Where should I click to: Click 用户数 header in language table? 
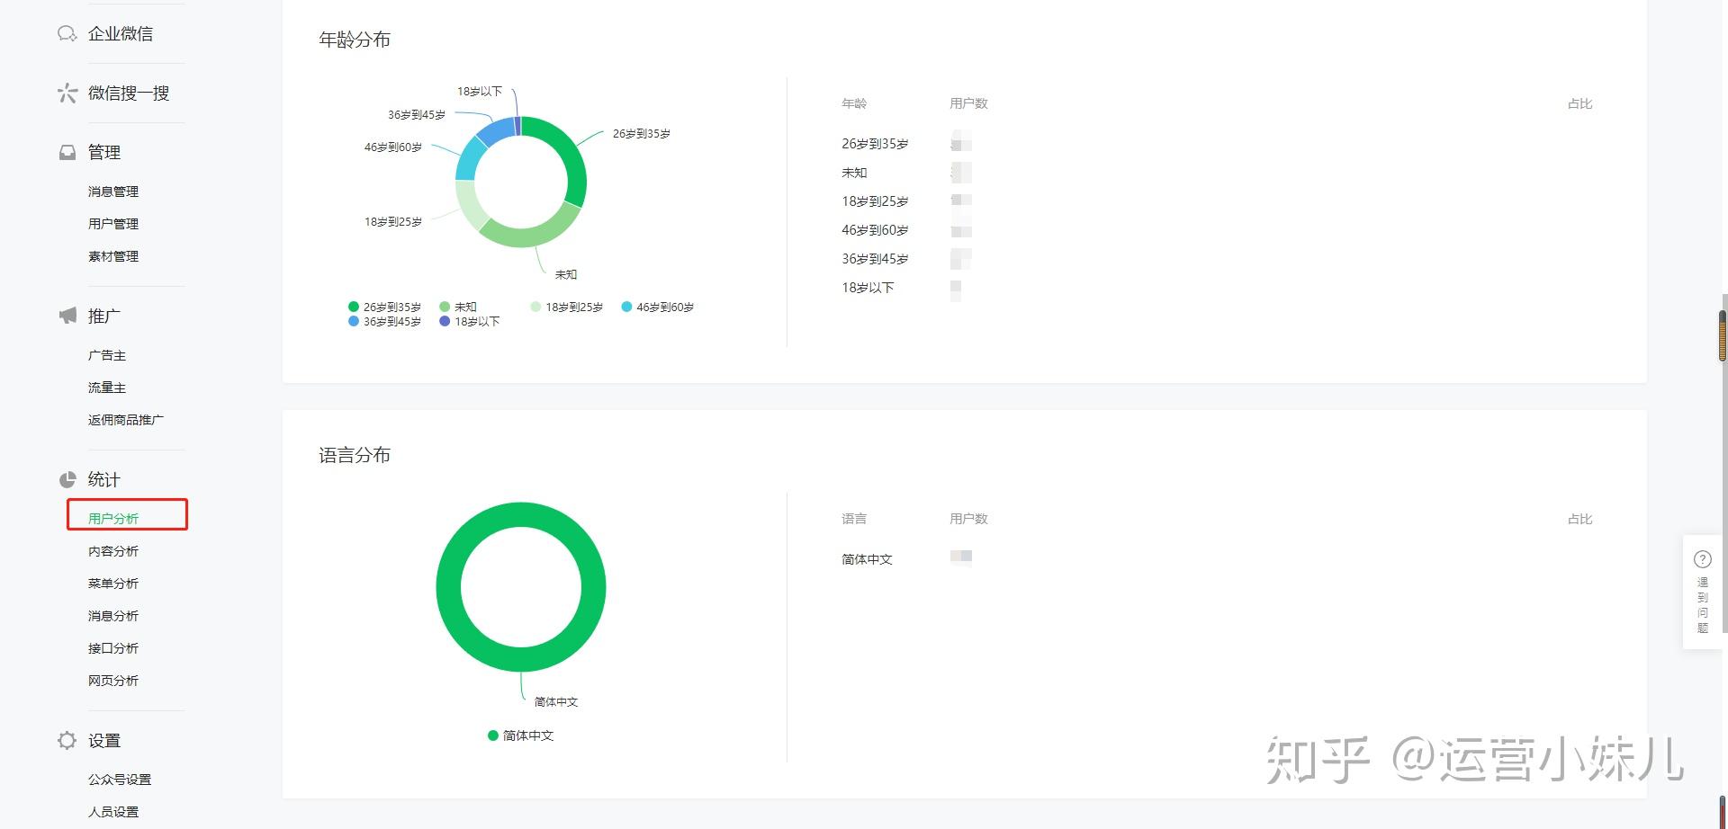click(x=969, y=519)
